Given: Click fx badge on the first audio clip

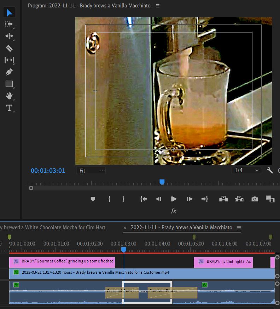Looking at the screenshot, I should pyautogui.click(x=16, y=285).
